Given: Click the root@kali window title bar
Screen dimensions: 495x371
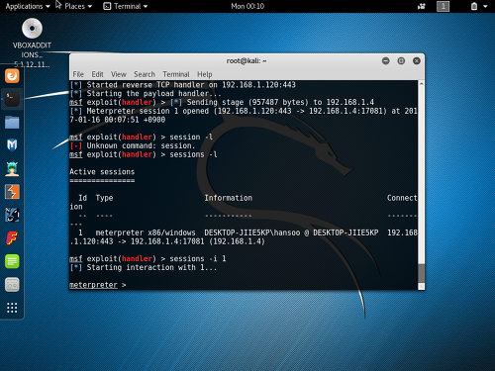Looking at the screenshot, I should [x=247, y=61].
